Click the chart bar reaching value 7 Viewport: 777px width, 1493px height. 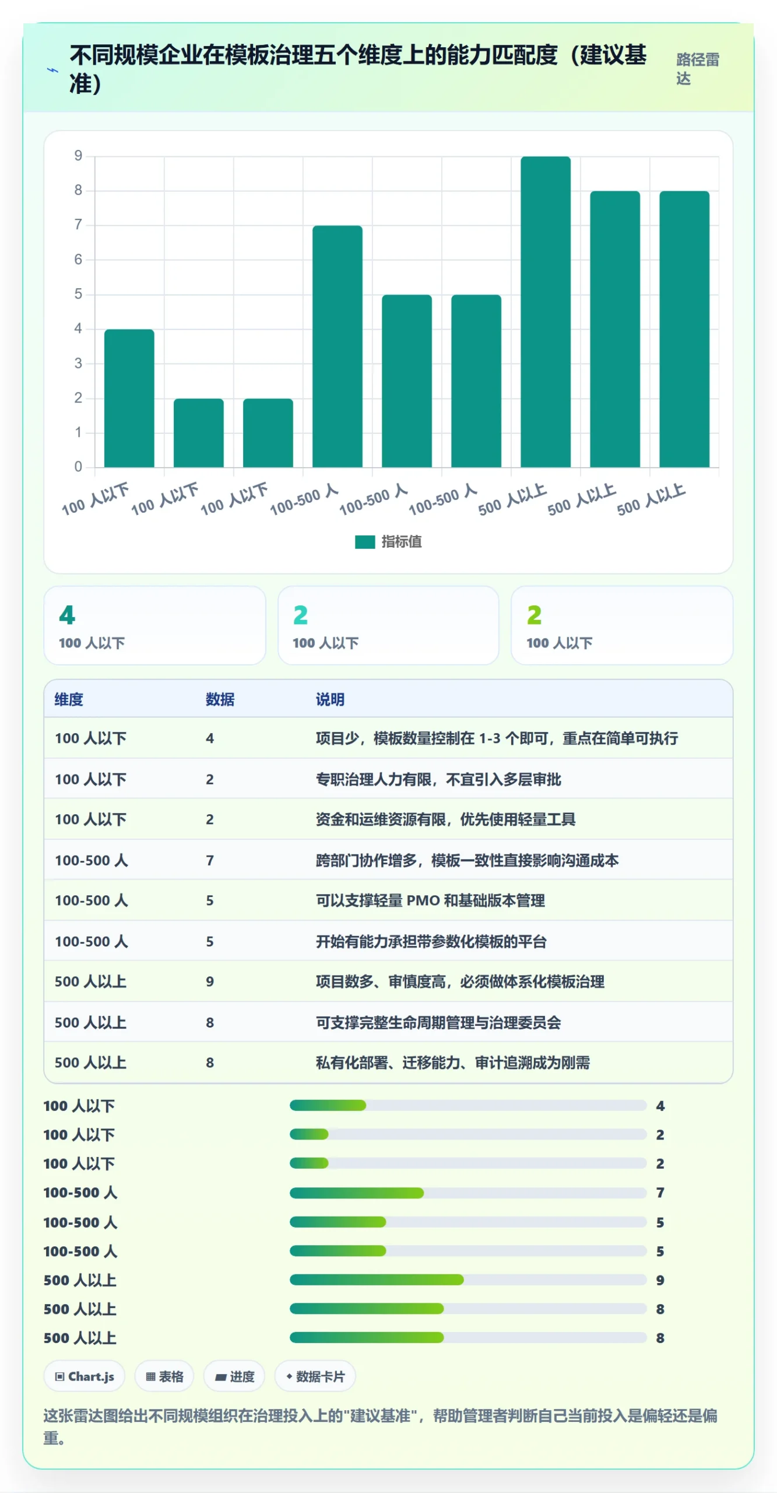(x=337, y=346)
